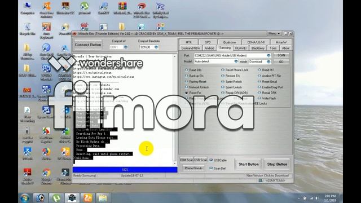361x203 pixels.
Task: Open Google Chrome desktop shortcut
Action: coord(46,176)
